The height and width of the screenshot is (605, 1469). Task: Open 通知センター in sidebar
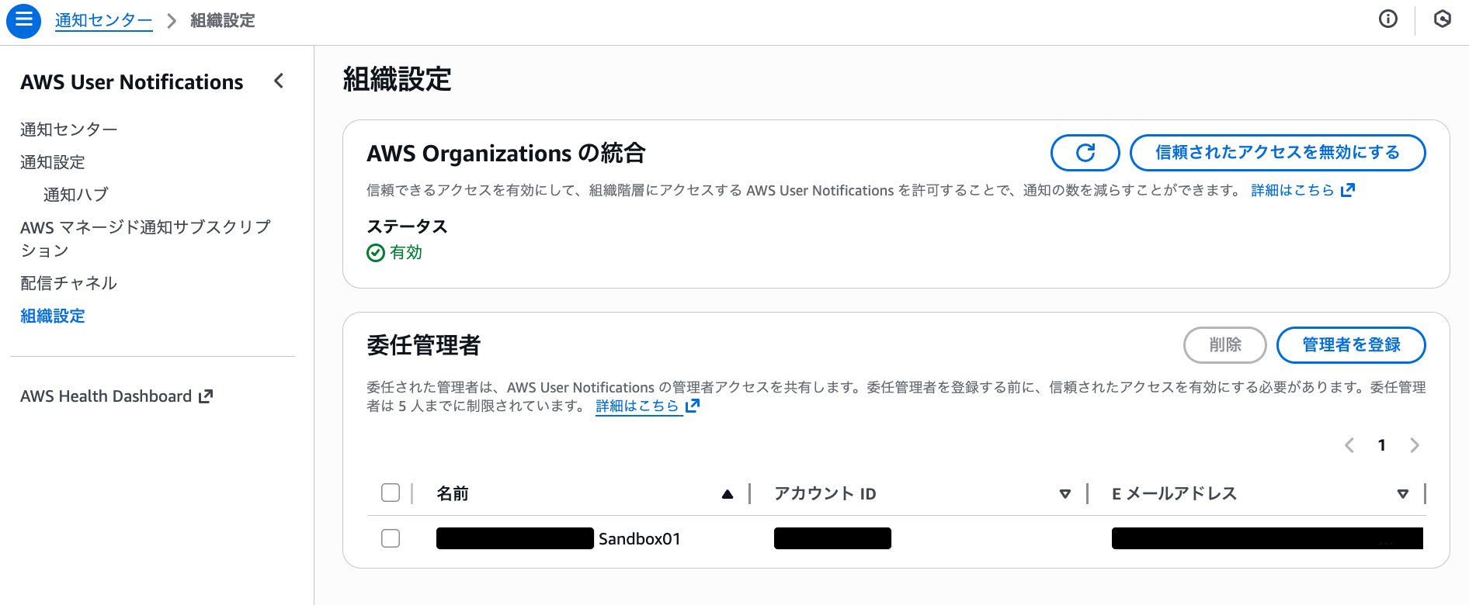[69, 130]
